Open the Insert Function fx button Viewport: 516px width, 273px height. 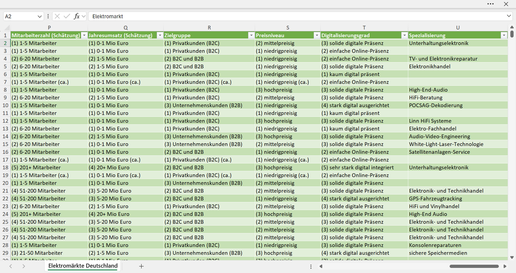[x=77, y=16]
